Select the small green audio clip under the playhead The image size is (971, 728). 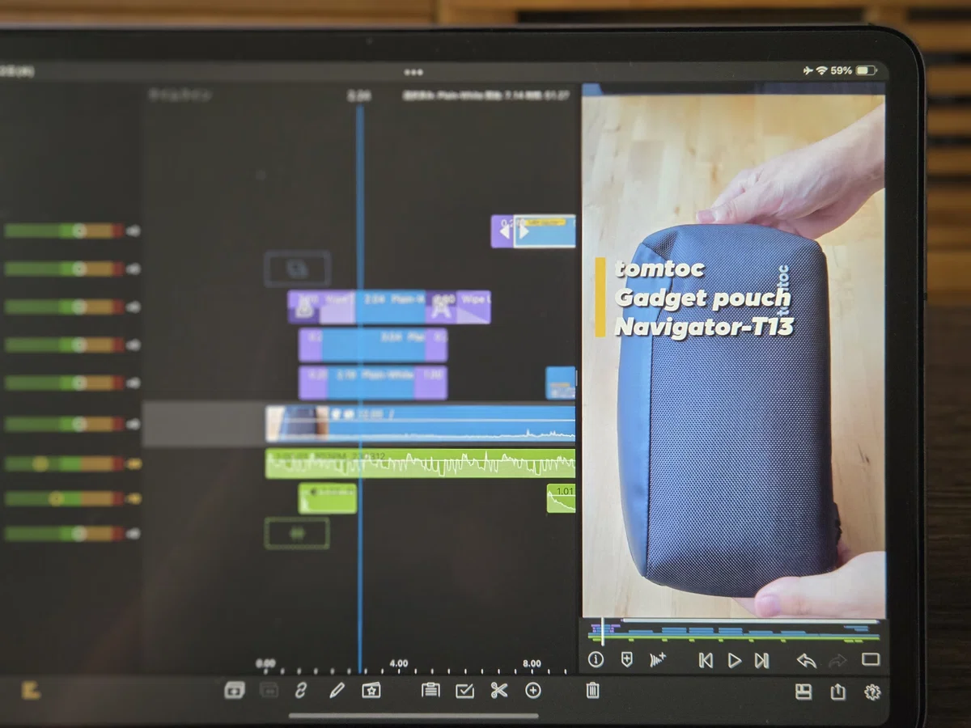328,498
